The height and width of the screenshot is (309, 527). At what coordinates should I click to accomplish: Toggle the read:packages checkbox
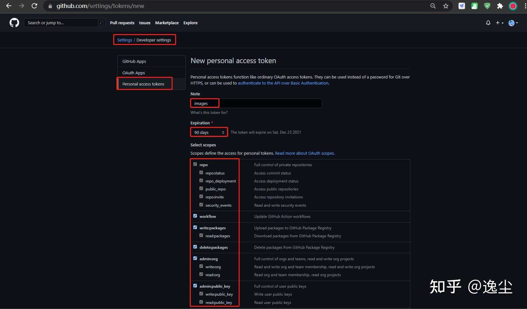(x=201, y=235)
